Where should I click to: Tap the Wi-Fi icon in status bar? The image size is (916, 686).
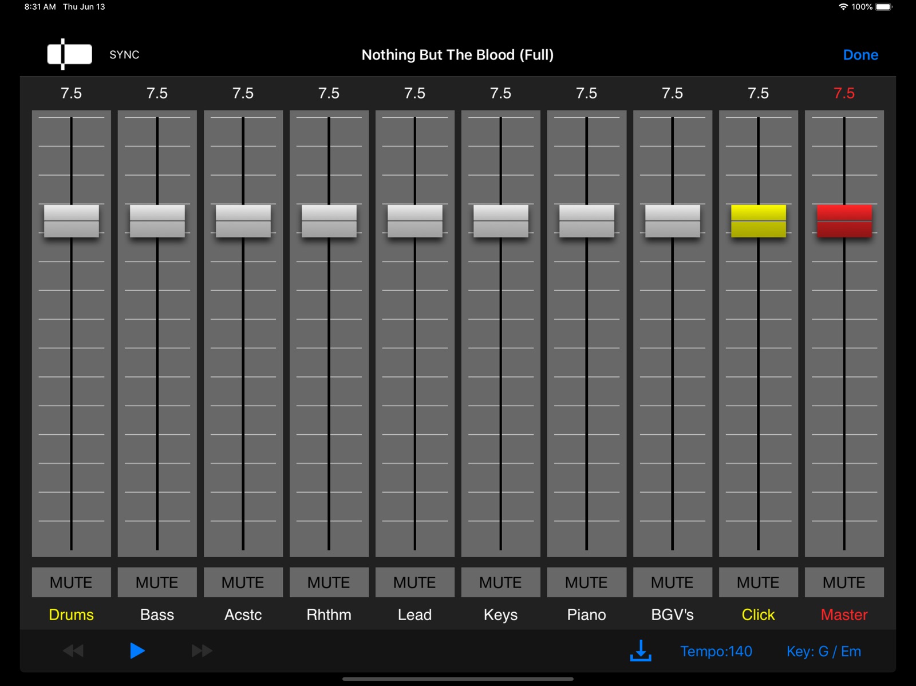(843, 7)
